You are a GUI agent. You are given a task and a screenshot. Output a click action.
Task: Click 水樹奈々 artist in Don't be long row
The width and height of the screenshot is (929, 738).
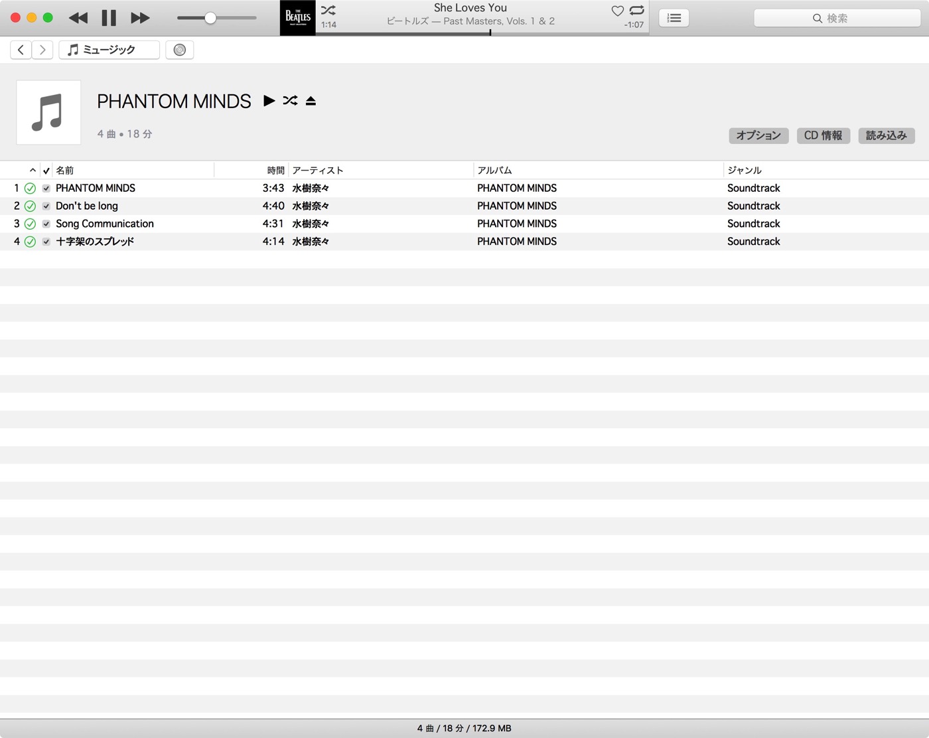coord(311,206)
